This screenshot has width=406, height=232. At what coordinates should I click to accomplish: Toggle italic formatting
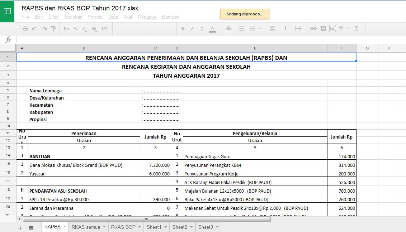193,29
